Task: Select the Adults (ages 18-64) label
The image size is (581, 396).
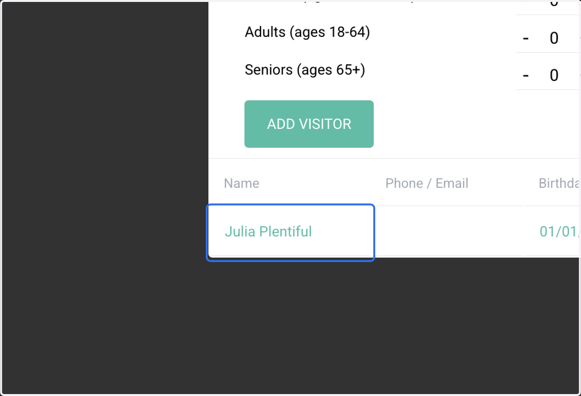Action: 307,32
